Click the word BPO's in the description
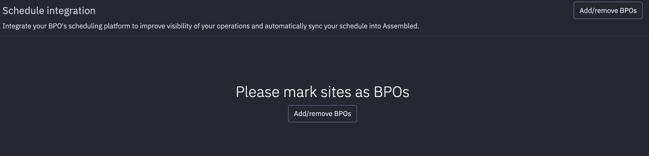Image resolution: width=649 pixels, height=156 pixels. click(x=57, y=26)
